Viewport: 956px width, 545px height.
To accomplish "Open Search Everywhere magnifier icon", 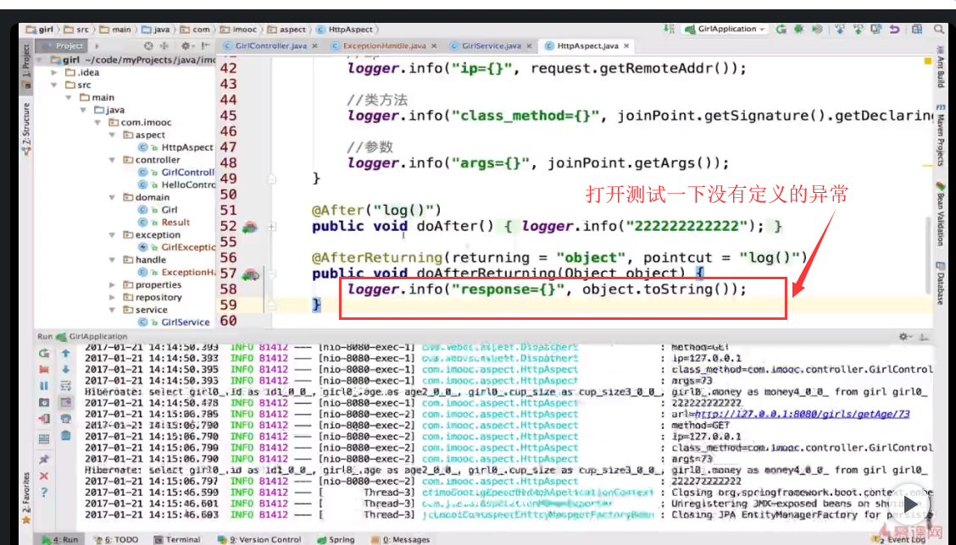I will [939, 30].
